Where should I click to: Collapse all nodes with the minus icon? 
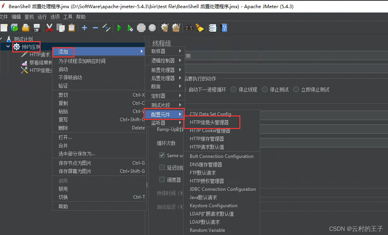(x=95, y=28)
